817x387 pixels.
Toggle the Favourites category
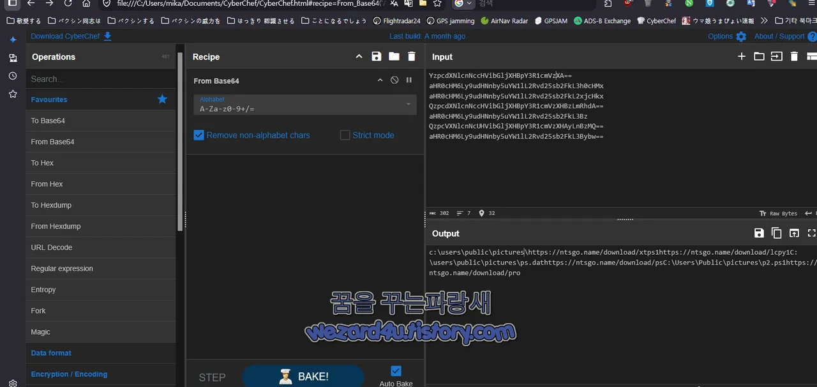[x=49, y=100]
